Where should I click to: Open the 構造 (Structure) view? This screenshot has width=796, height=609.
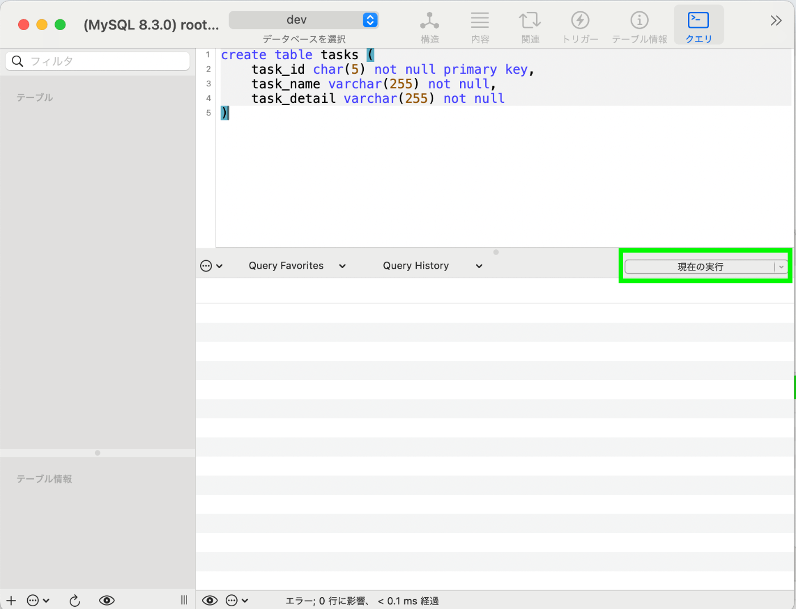(x=429, y=26)
